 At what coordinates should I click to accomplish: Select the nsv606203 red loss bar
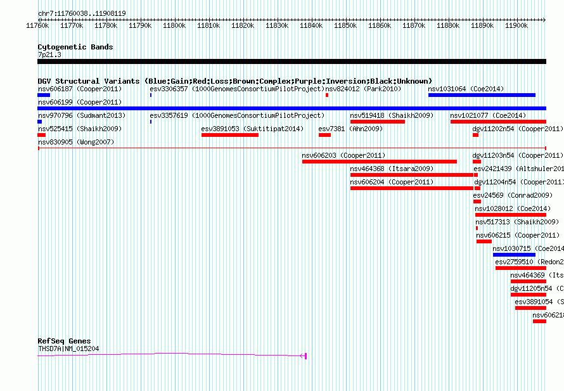point(380,162)
